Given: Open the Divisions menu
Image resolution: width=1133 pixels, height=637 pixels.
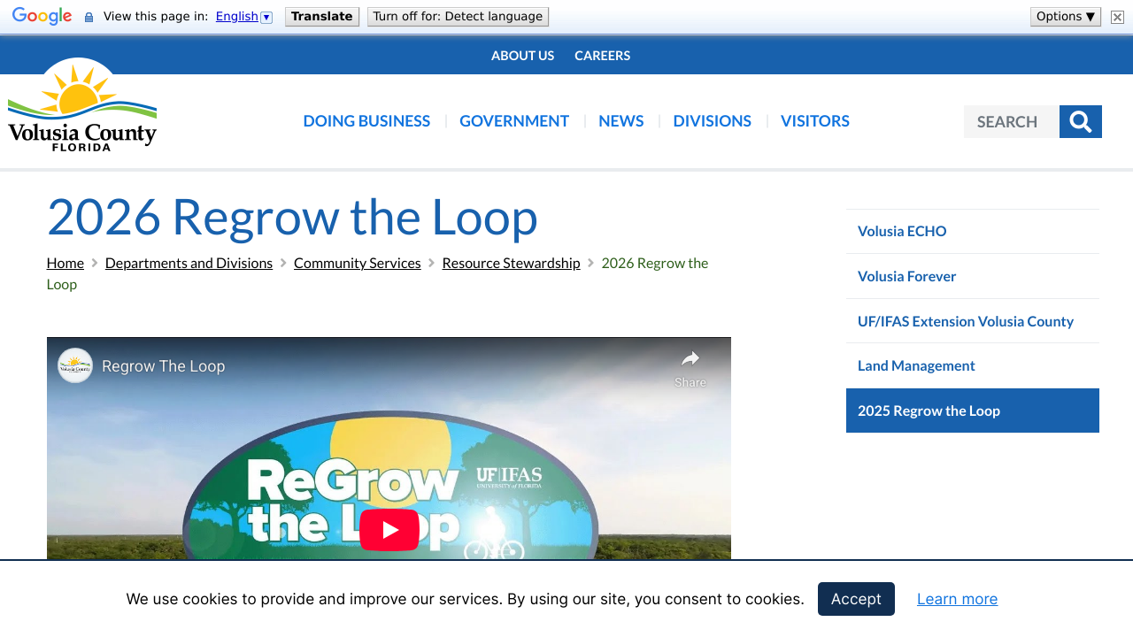Looking at the screenshot, I should pos(712,121).
